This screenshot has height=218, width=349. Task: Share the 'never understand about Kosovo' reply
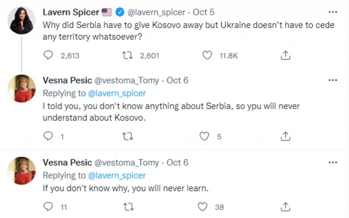coord(285,136)
